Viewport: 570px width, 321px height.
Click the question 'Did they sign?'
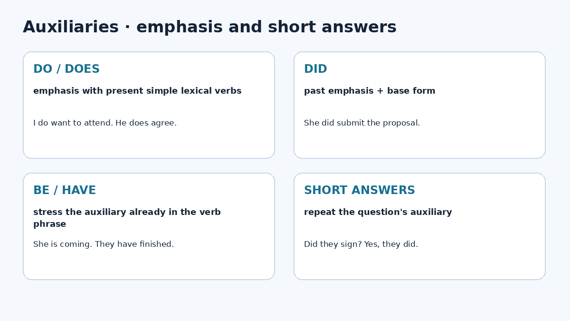pos(333,244)
